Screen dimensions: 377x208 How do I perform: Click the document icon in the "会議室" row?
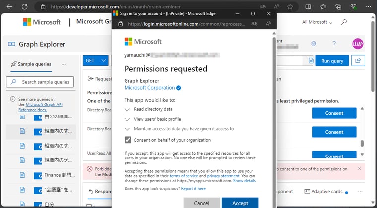[22, 190]
